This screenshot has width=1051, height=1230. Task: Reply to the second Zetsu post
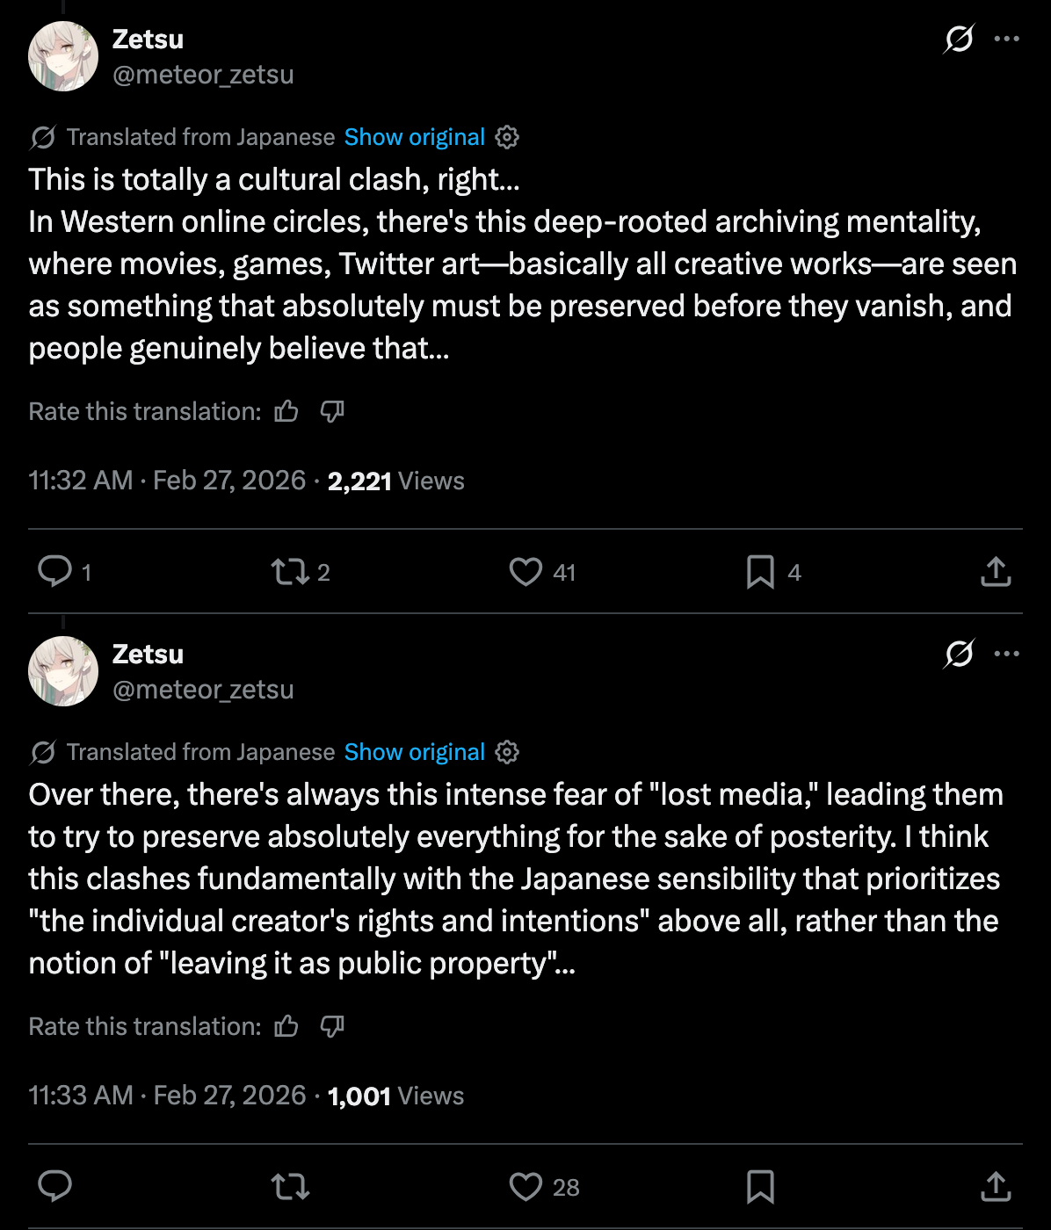point(55,1187)
